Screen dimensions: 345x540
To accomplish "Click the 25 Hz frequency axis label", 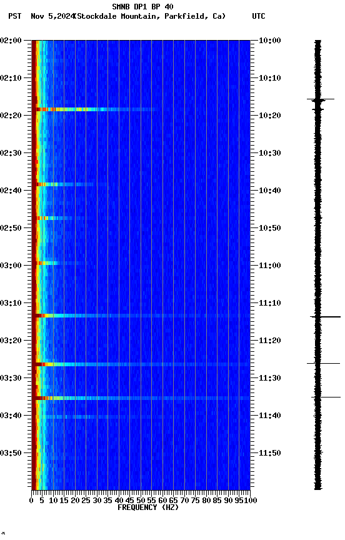I will point(86,501).
